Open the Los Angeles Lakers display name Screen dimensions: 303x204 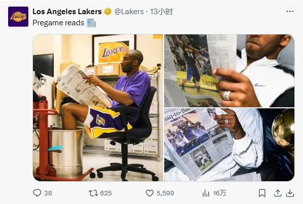(67, 12)
